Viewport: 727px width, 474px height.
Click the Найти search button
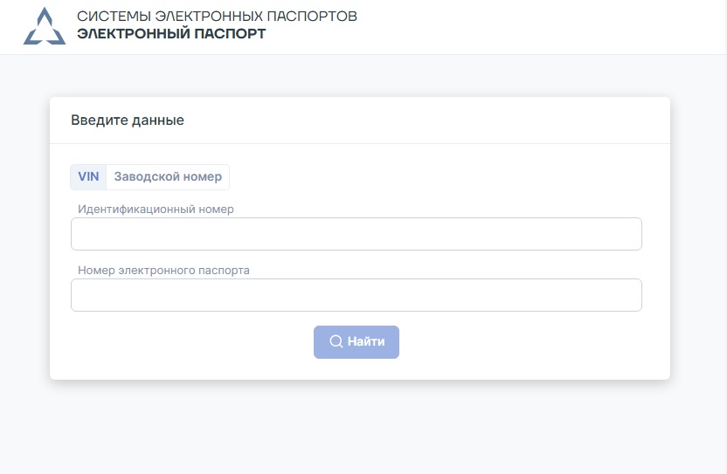tap(357, 342)
